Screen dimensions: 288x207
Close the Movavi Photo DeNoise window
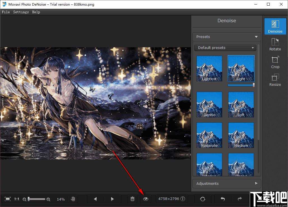click(281, 4)
